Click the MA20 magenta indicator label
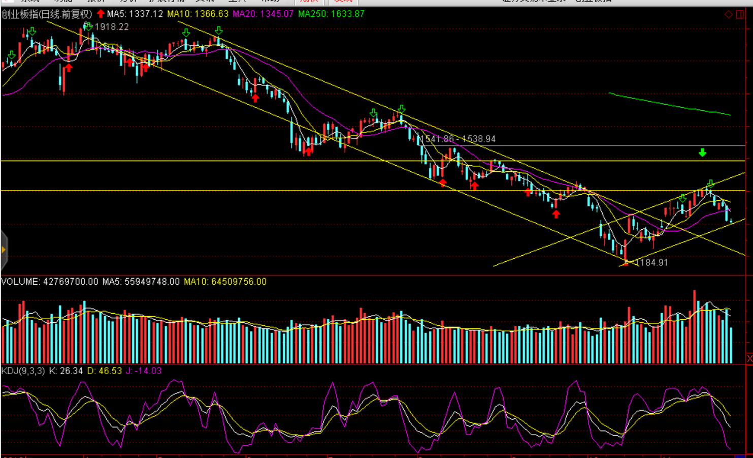This screenshot has height=458, width=753. coord(263,14)
